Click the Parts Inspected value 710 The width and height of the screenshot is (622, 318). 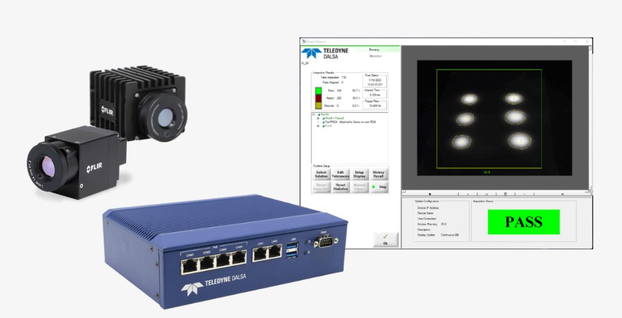pyautogui.click(x=344, y=77)
